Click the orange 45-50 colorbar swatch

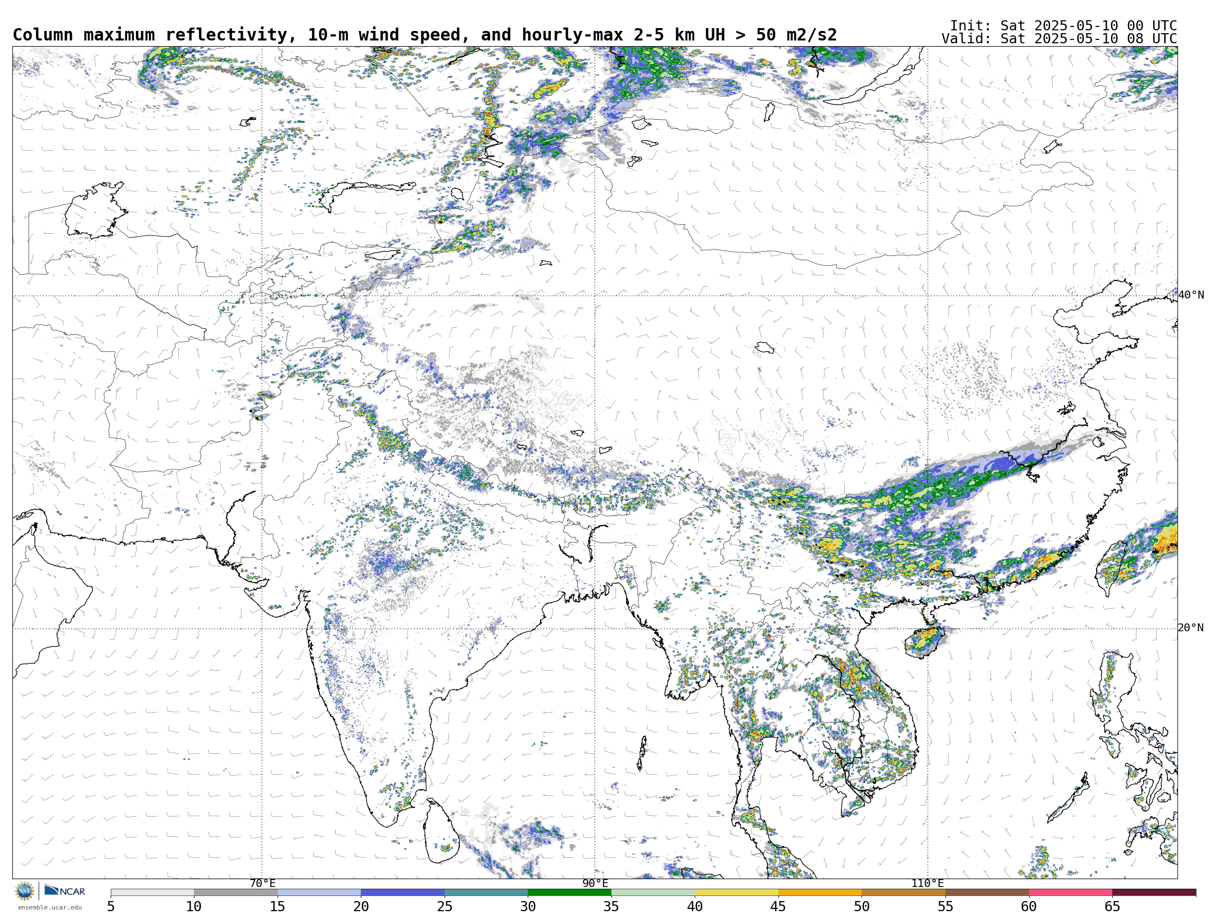(x=820, y=893)
